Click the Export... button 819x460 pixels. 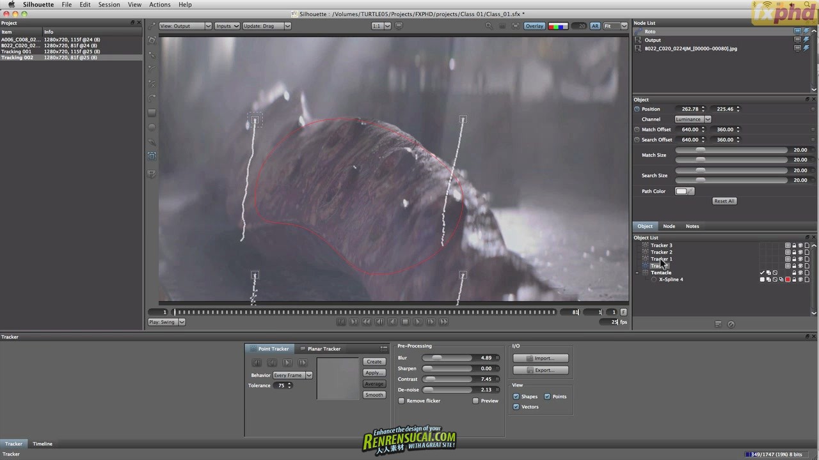coord(541,370)
